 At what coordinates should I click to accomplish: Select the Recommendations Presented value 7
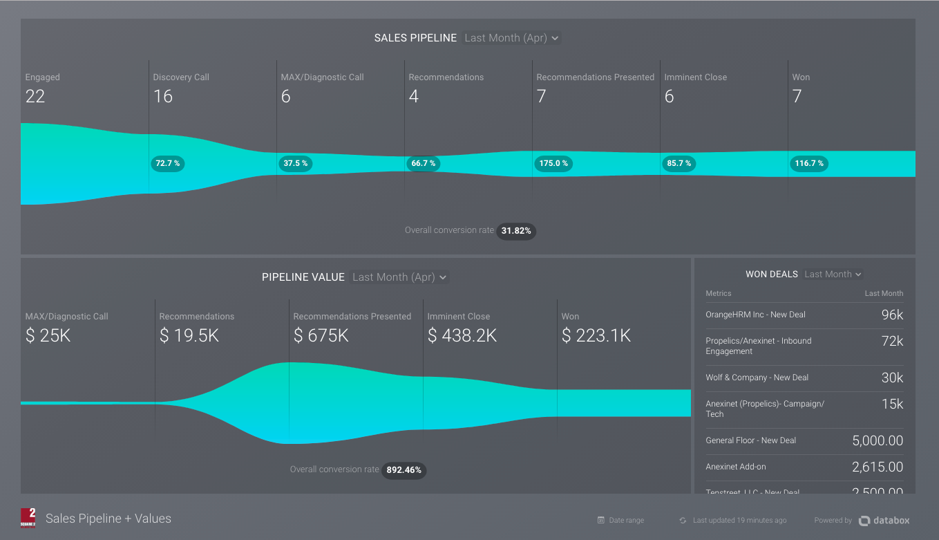click(541, 96)
